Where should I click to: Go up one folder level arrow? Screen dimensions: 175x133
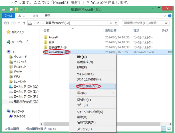point(24,23)
